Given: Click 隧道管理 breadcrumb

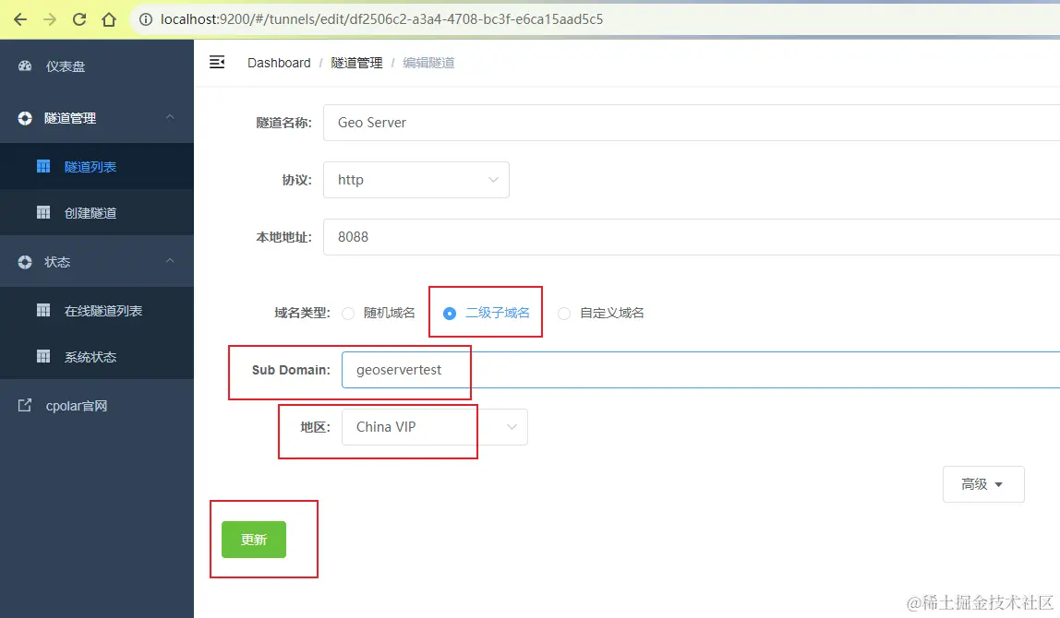Looking at the screenshot, I should (x=357, y=63).
